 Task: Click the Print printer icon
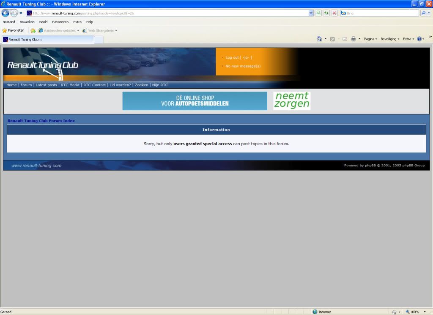click(x=354, y=39)
